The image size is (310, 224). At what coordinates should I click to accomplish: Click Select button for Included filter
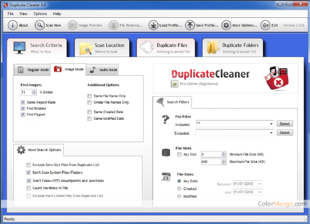click(285, 124)
